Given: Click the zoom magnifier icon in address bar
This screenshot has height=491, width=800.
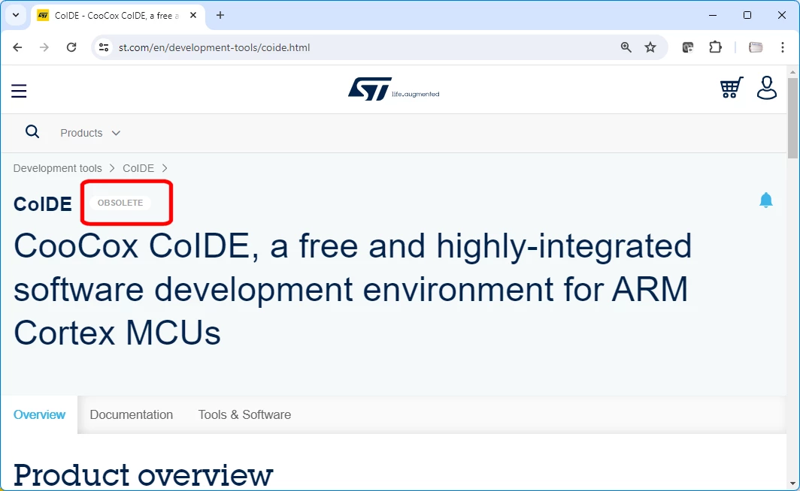Looking at the screenshot, I should (626, 47).
